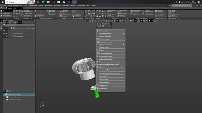Open the Object layer submenu entry
The height and width of the screenshot is (113, 202).
coord(111,76)
